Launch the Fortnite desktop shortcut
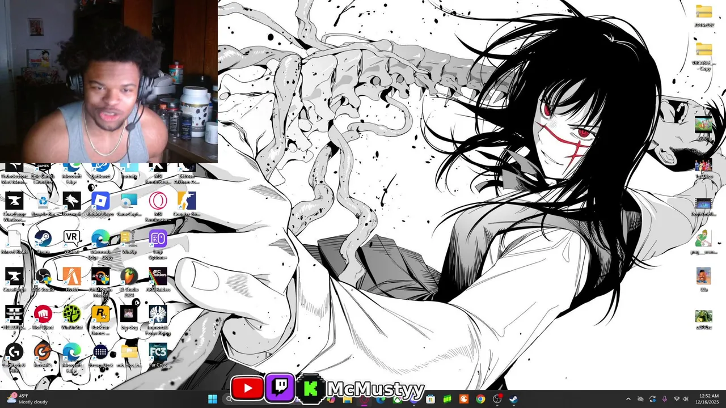The width and height of the screenshot is (726, 408). [x=129, y=171]
